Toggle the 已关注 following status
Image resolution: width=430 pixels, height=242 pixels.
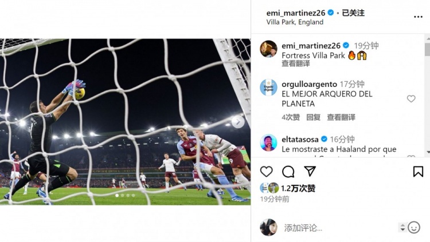tap(353, 13)
